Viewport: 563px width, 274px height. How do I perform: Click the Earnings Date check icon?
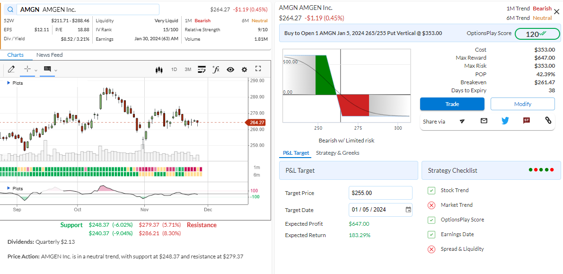(x=431, y=235)
